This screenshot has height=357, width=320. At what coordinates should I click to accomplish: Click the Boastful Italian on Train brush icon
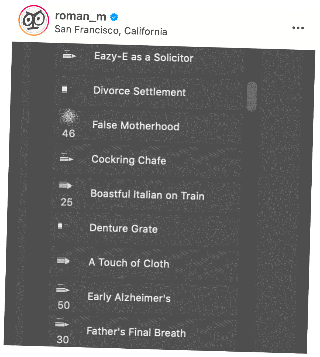click(x=66, y=186)
